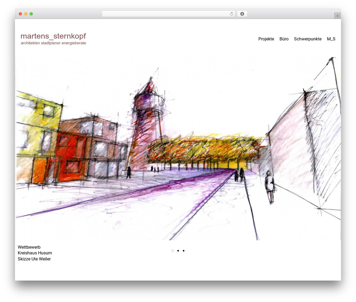Focus the browser address bar
Image resolution: width=356 pixels, height=302 pixels.
tap(168, 14)
